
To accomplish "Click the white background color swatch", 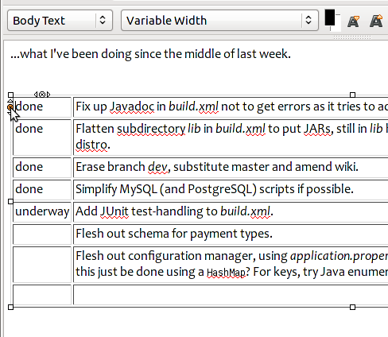I will [x=336, y=28].
